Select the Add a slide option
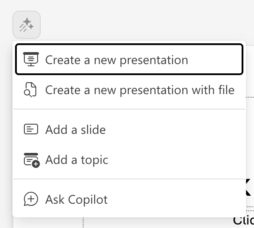The height and width of the screenshot is (228, 254). [x=129, y=129]
